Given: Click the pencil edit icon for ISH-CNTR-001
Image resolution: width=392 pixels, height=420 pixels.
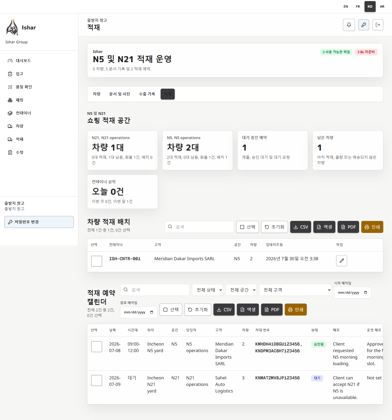Looking at the screenshot, I should [x=342, y=261].
